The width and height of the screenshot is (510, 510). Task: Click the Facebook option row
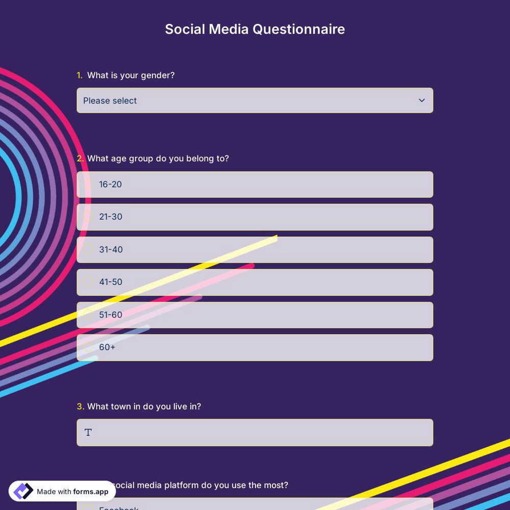[255, 507]
